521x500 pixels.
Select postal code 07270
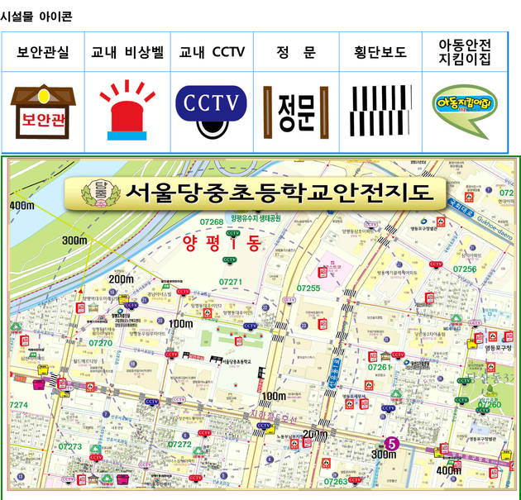click(x=101, y=343)
